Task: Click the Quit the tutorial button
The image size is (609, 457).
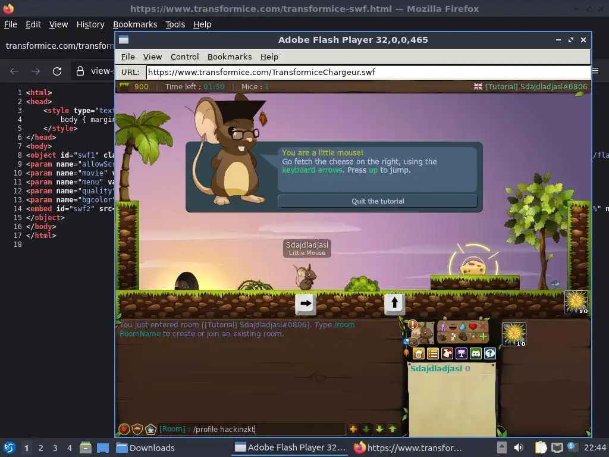Action: (378, 201)
